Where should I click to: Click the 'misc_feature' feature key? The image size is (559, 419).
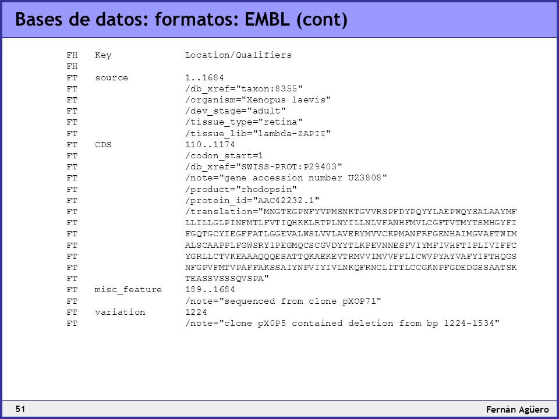coord(128,290)
